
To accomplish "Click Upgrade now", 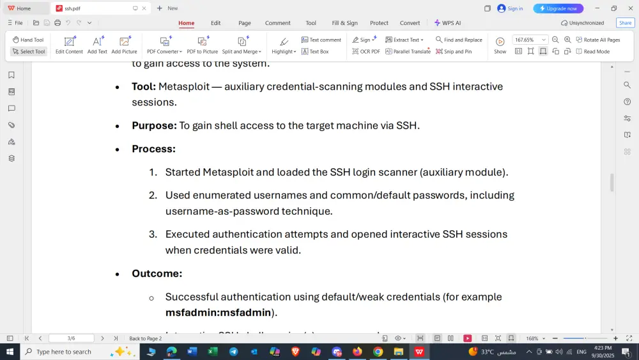I will [x=558, y=8].
